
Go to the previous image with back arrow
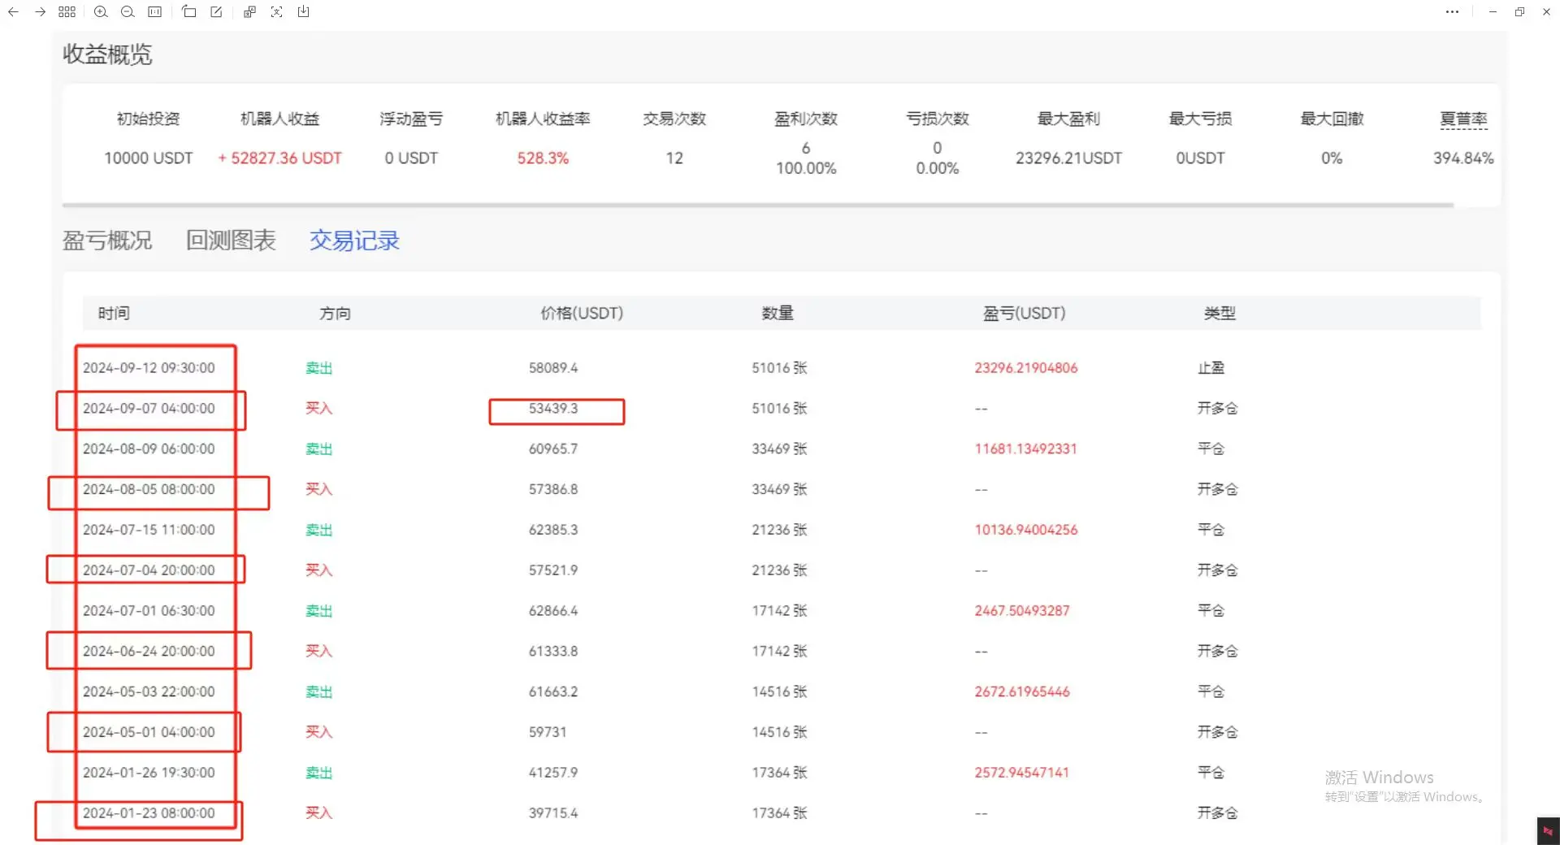(13, 12)
